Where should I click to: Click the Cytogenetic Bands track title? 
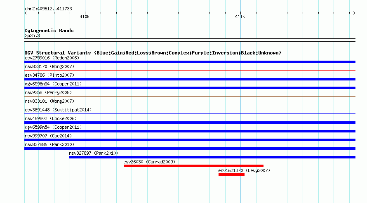click(49, 31)
